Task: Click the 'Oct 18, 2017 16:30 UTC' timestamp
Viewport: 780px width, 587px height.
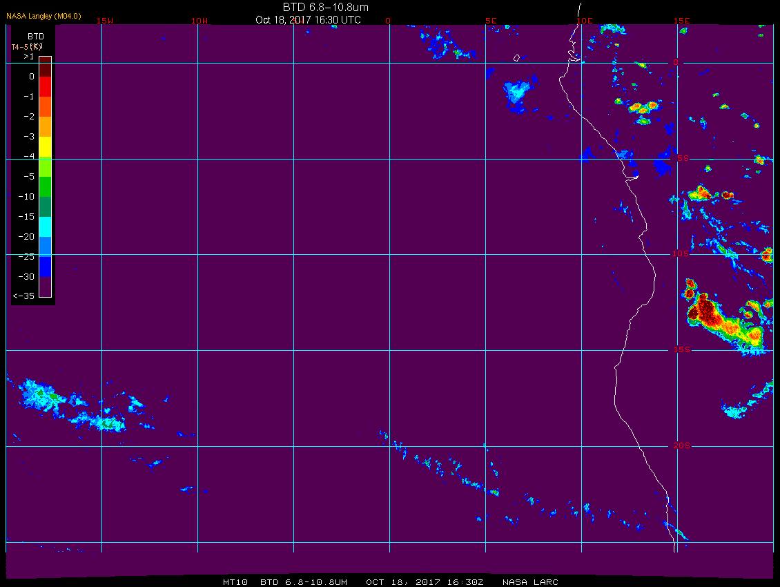Action: [309, 20]
